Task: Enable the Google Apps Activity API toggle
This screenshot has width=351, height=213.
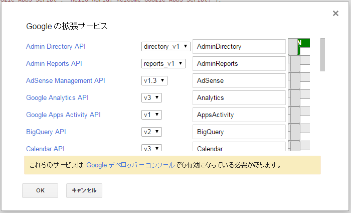Action: (x=299, y=115)
